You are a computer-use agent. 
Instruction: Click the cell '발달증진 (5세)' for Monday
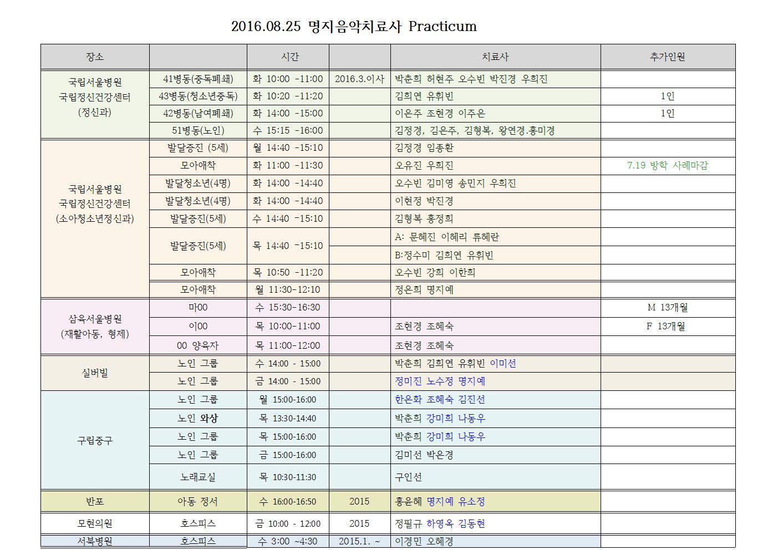coord(198,148)
